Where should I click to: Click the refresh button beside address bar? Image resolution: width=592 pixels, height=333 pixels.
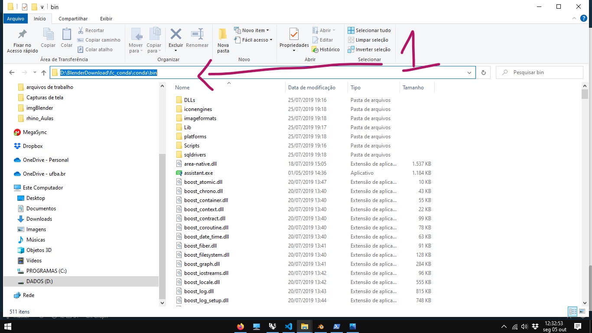click(484, 72)
